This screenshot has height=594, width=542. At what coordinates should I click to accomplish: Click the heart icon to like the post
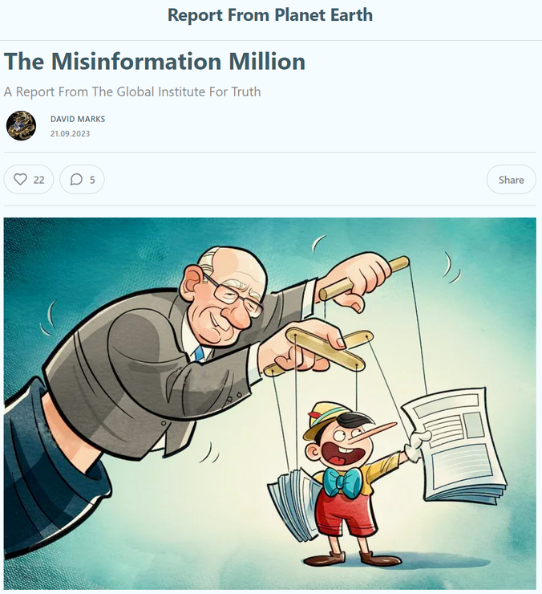click(x=20, y=179)
